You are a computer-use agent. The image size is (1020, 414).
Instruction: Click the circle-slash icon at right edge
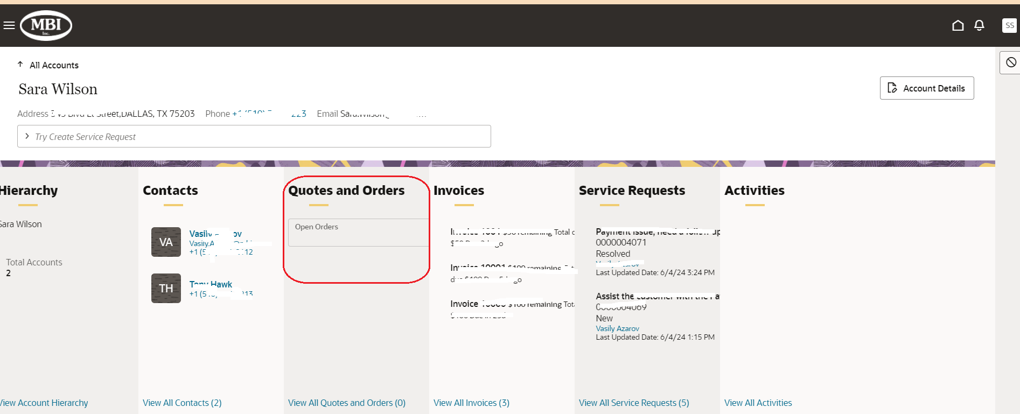tap(1011, 62)
